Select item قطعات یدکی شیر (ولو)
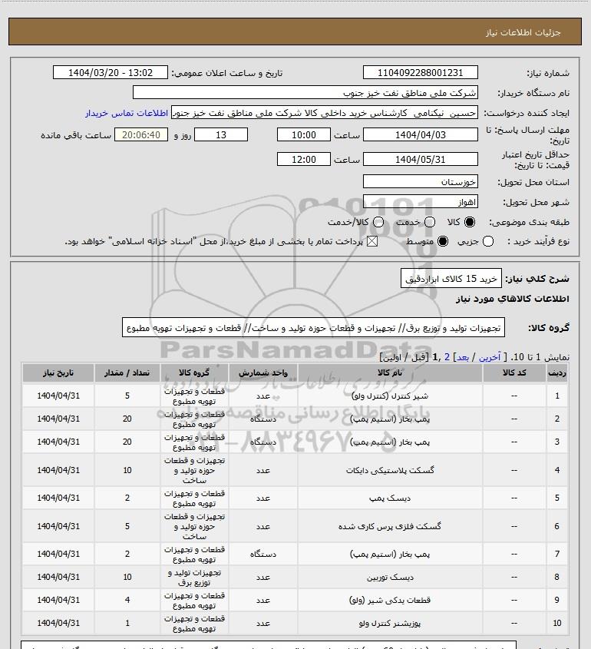This screenshot has height=649, width=591. 390,600
